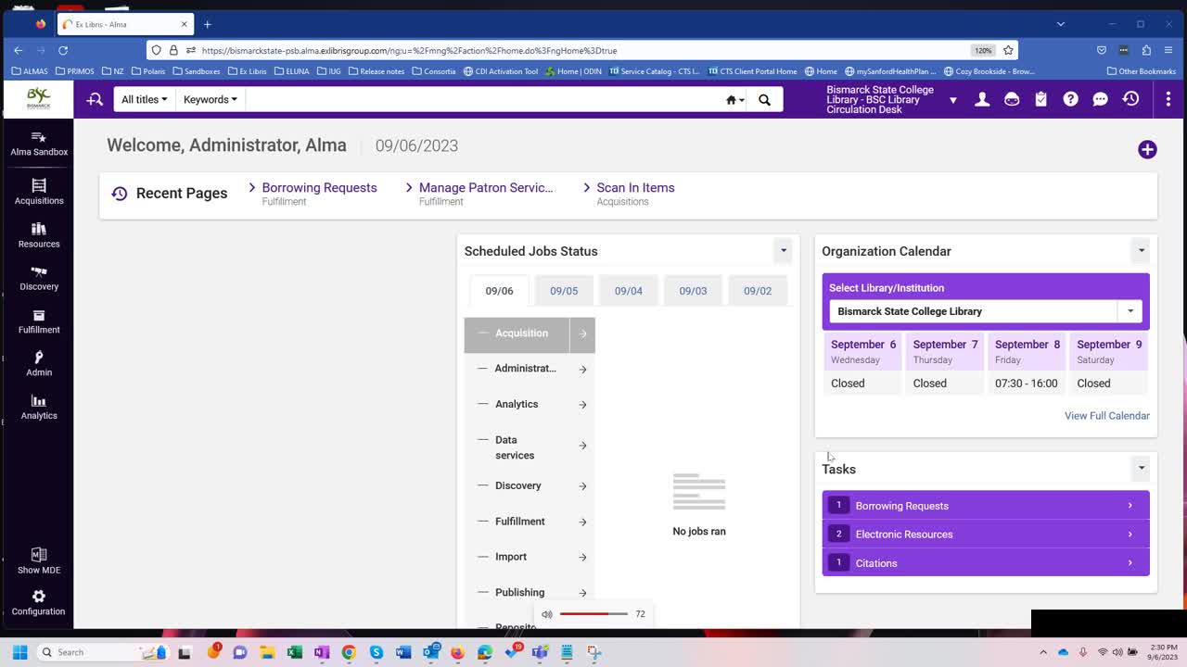1187x667 pixels.
Task: Open the Scheduled Jobs Status widget menu
Action: tap(784, 250)
